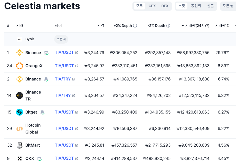
Task: Click the BitMart exchange logo
Action: click(20, 145)
